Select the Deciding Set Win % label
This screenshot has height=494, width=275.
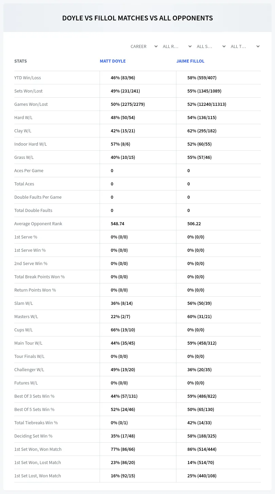33,436
